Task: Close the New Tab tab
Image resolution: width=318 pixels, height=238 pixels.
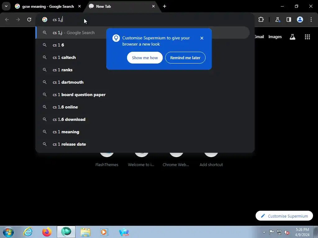Action: coord(153,6)
